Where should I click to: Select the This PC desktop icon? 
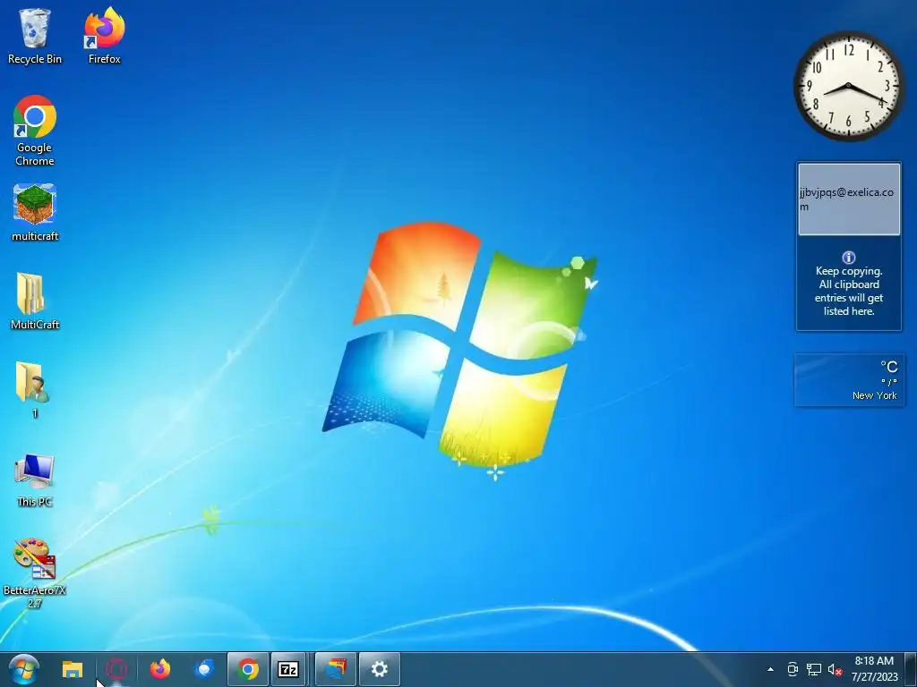tap(35, 480)
